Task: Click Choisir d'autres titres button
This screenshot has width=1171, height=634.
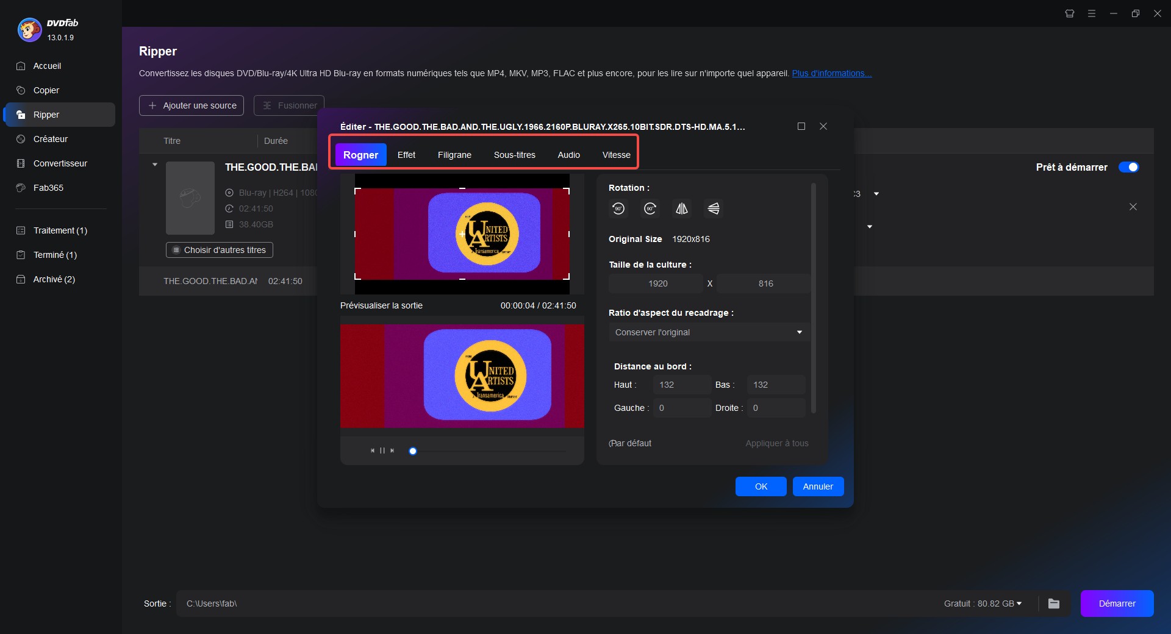Action: [x=220, y=250]
